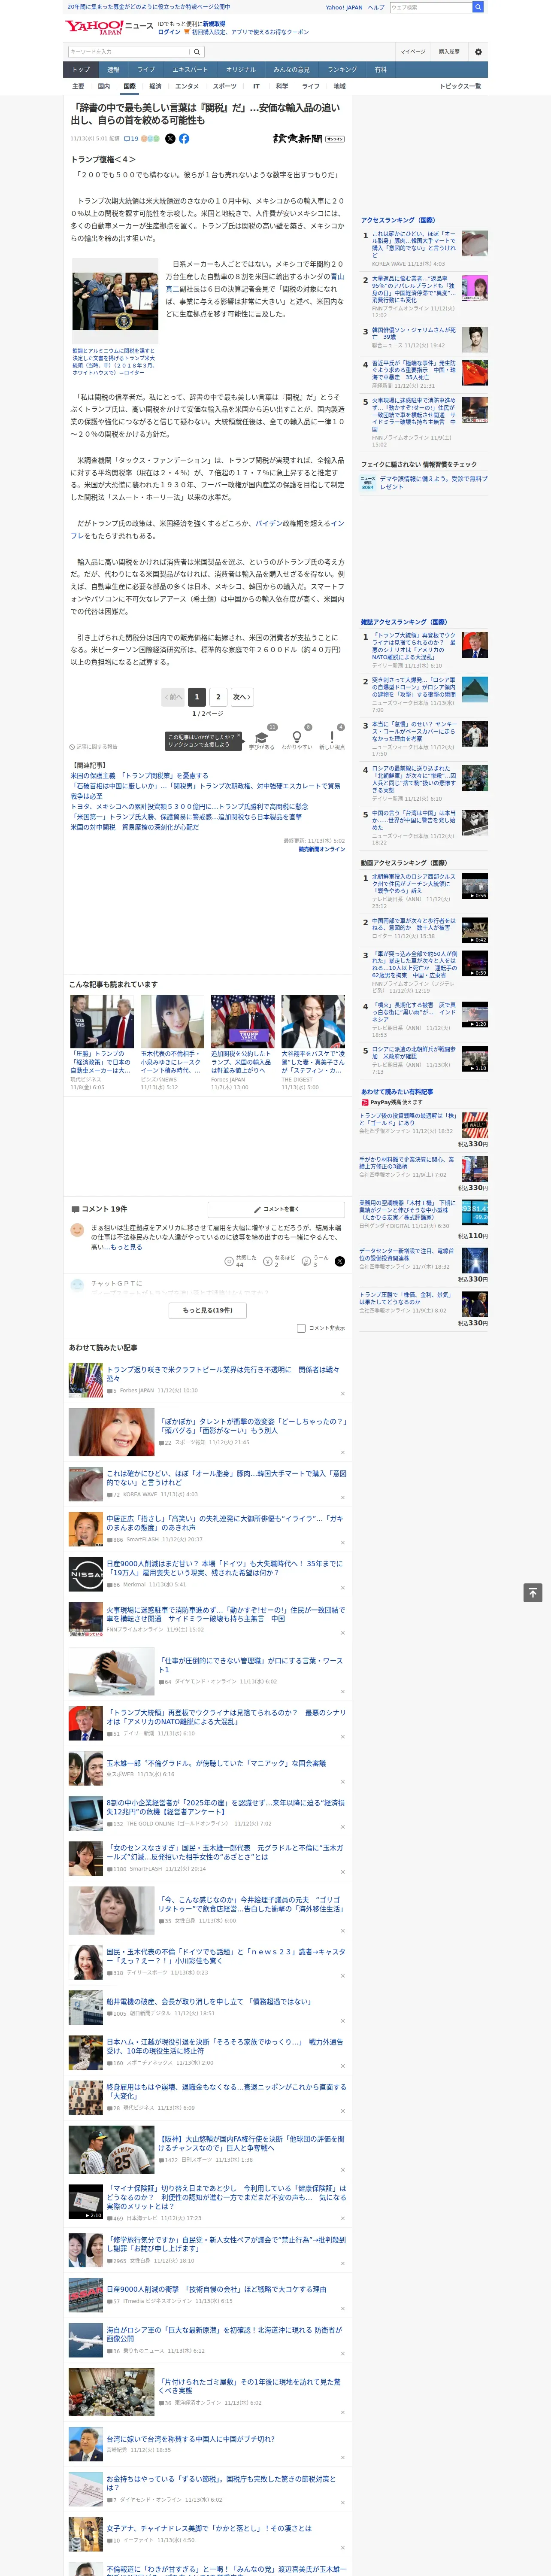Click the keyword search magnifier icon
The image size is (551, 2576).
(197, 52)
